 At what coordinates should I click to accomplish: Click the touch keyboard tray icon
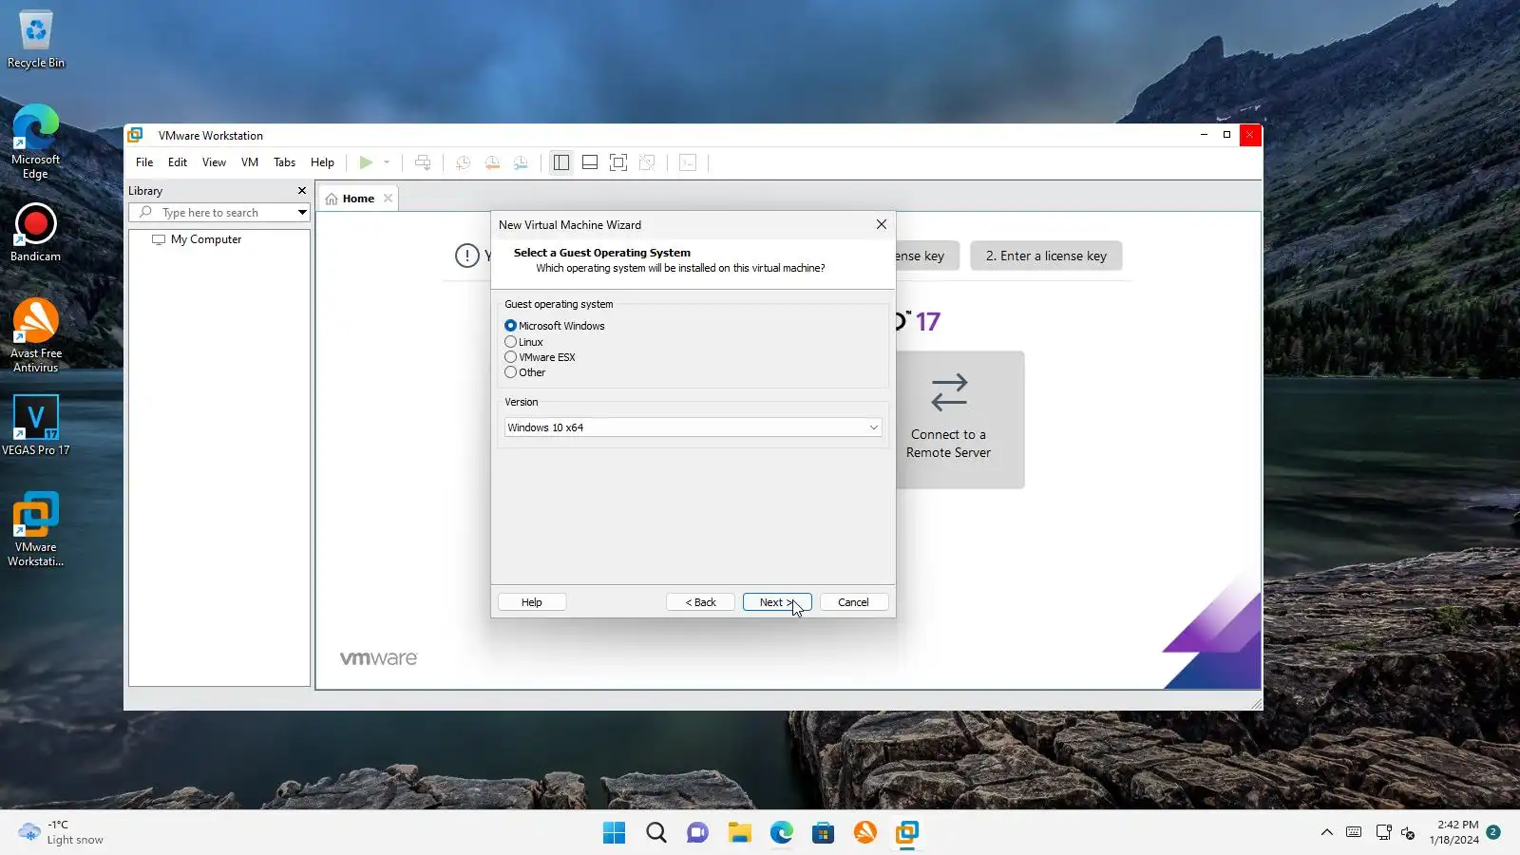tap(1355, 833)
